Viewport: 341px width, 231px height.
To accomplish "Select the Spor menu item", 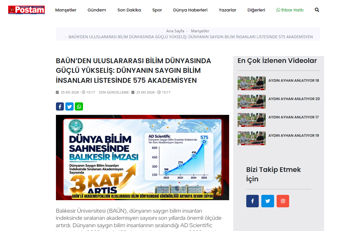I will click(x=157, y=10).
